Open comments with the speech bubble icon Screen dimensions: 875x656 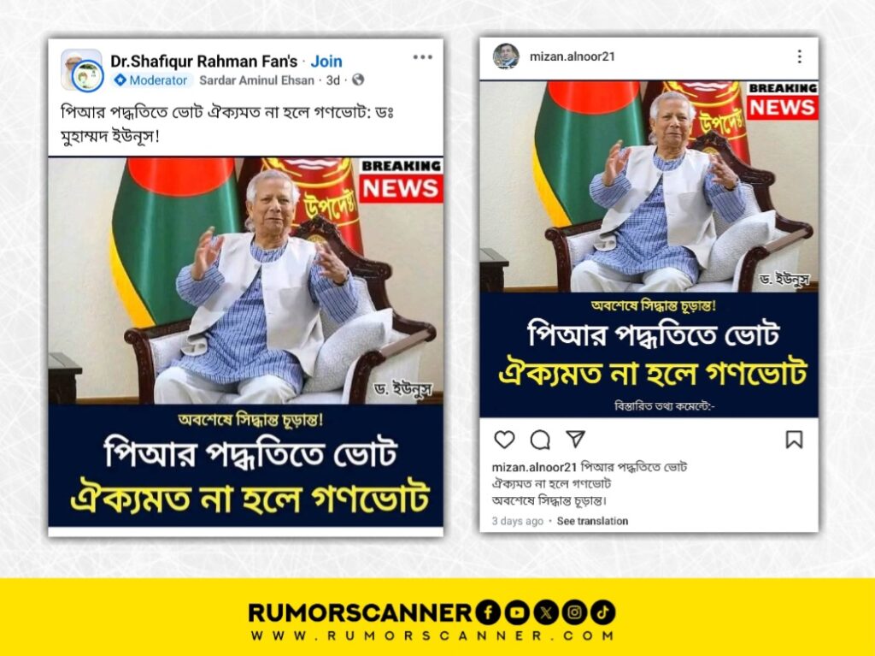pyautogui.click(x=540, y=440)
